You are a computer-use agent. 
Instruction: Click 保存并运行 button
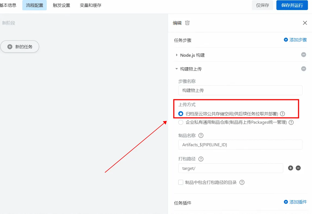point(292,5)
